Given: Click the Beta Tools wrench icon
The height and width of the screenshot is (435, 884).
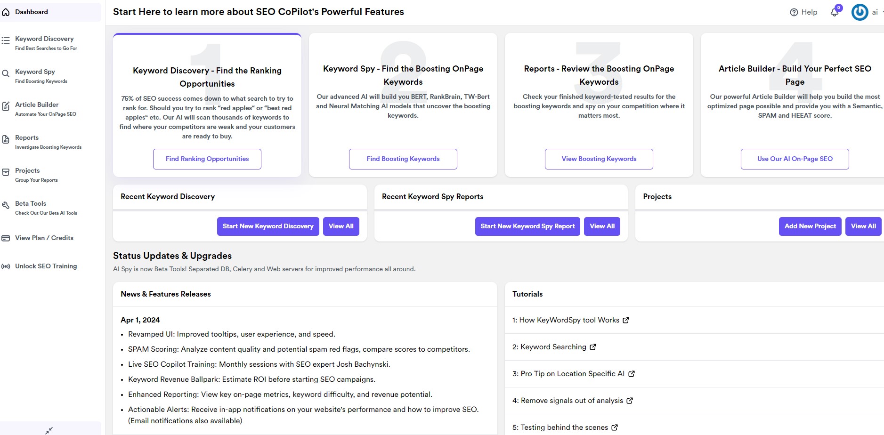Looking at the screenshot, I should point(6,205).
